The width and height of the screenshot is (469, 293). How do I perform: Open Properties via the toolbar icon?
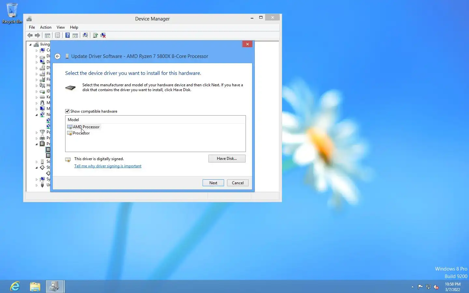[x=57, y=35]
